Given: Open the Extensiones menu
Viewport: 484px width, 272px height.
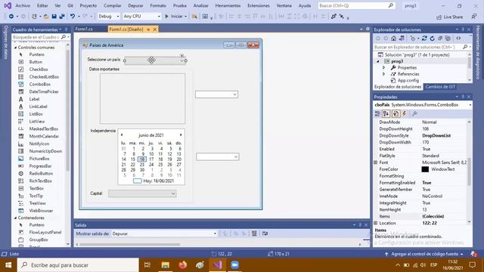Looking at the screenshot, I should click(259, 5).
